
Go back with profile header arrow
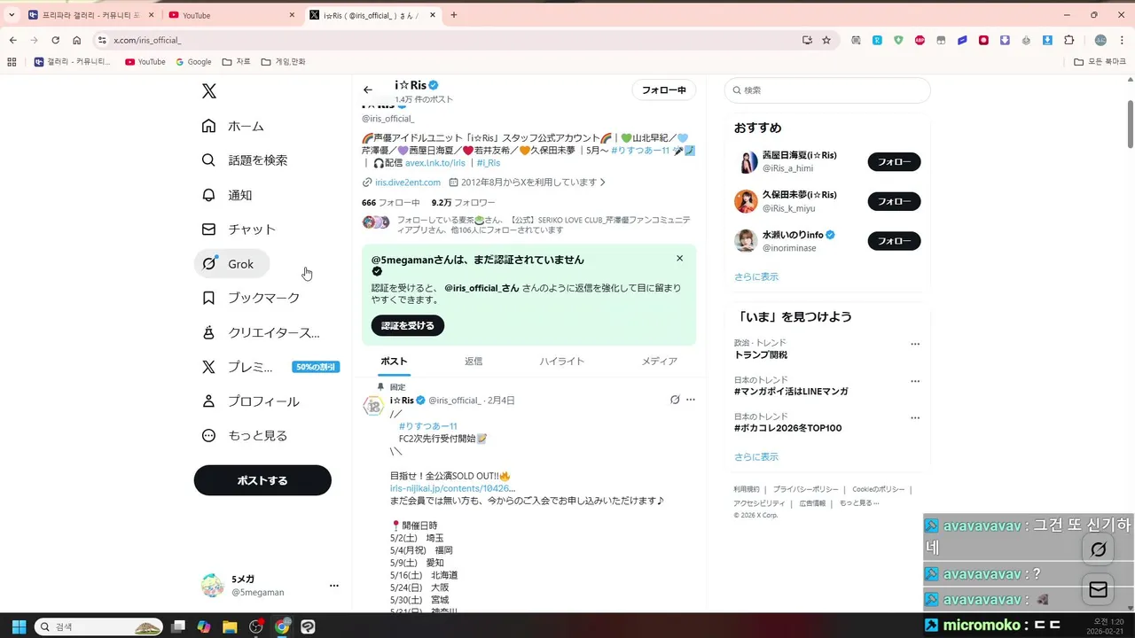(x=368, y=89)
